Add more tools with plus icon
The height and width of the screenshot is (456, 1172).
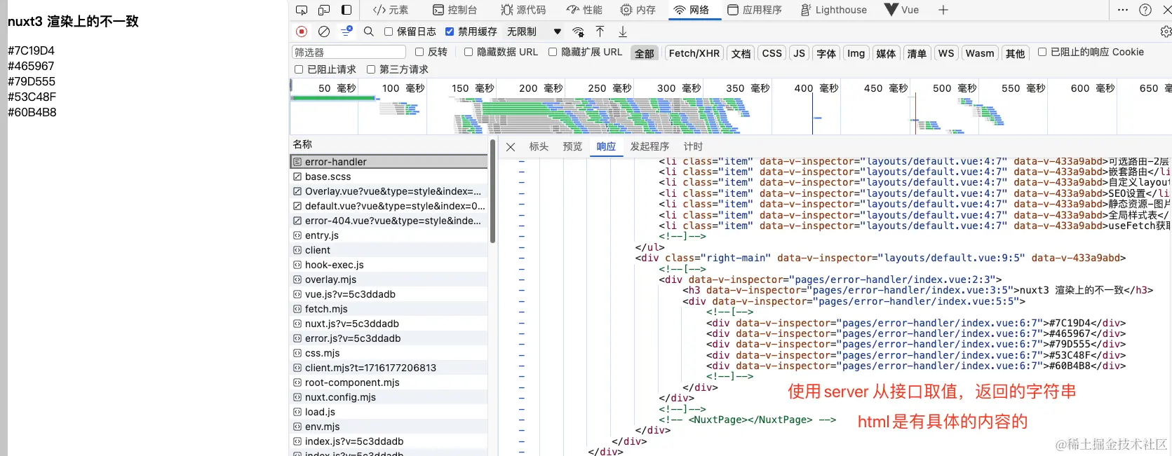(943, 10)
